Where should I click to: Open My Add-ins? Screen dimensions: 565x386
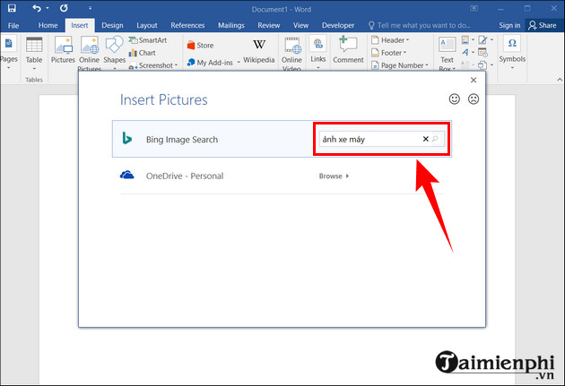tap(210, 63)
